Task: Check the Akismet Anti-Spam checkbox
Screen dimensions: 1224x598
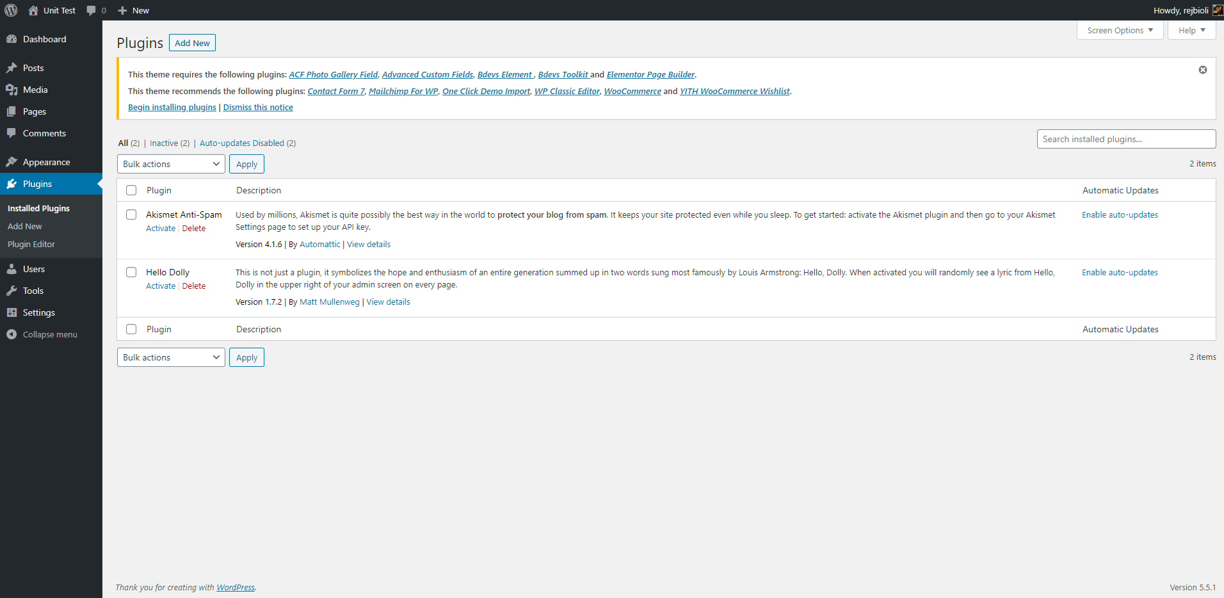Action: pyautogui.click(x=131, y=214)
